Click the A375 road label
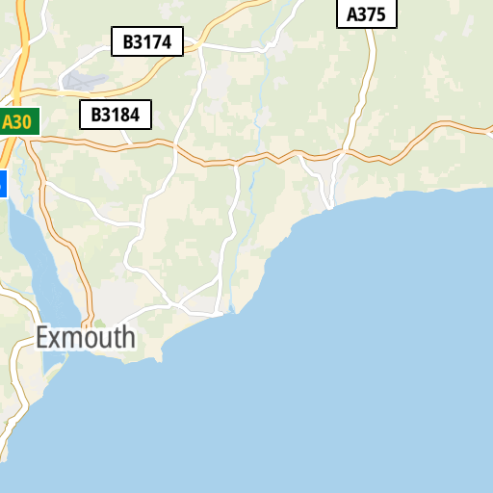Image resolution: width=493 pixels, height=493 pixels. (367, 13)
